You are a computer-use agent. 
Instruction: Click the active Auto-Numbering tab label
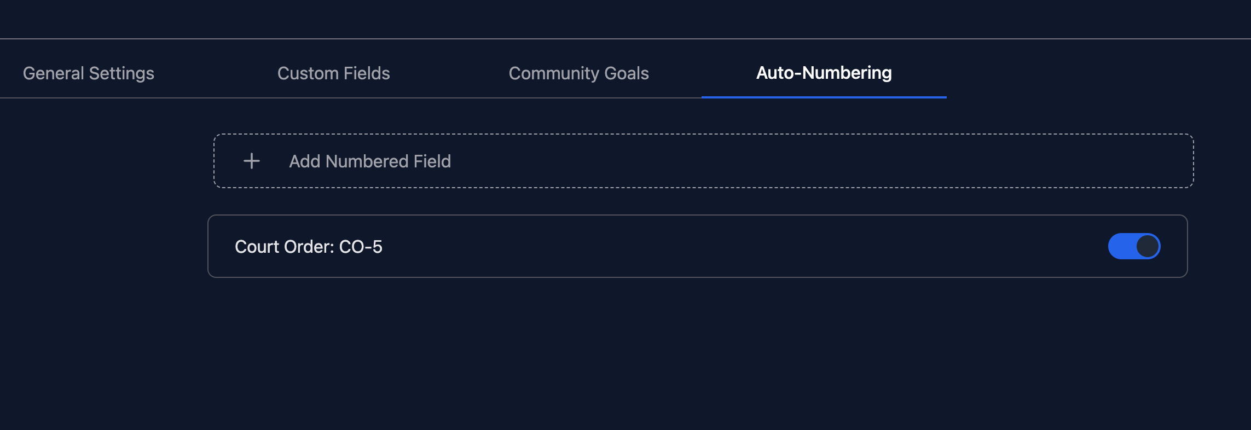coord(824,73)
